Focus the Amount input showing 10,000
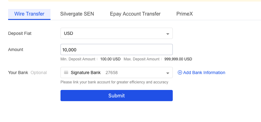Viewport: 261px width, 122px height. coord(117,49)
